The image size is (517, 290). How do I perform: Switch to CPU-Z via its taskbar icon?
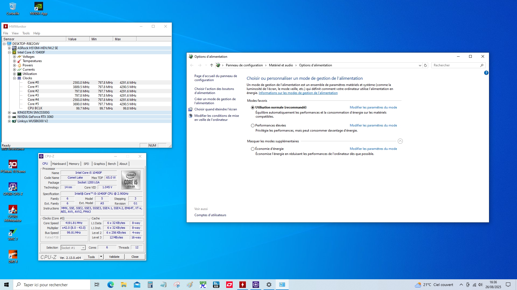[256, 285]
